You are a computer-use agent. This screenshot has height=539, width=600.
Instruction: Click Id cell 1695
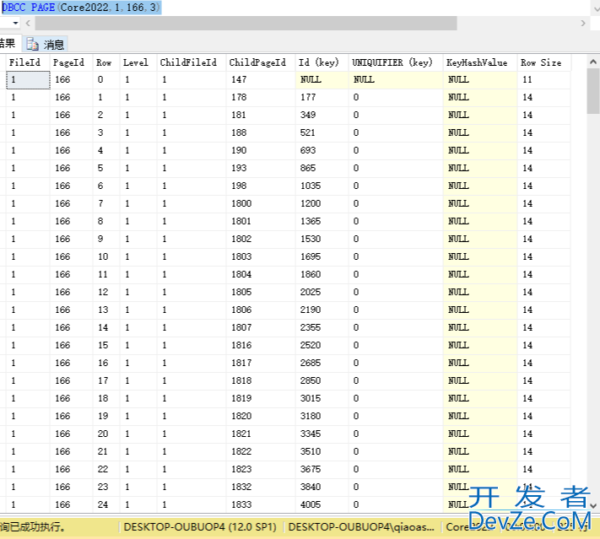[x=322, y=256]
